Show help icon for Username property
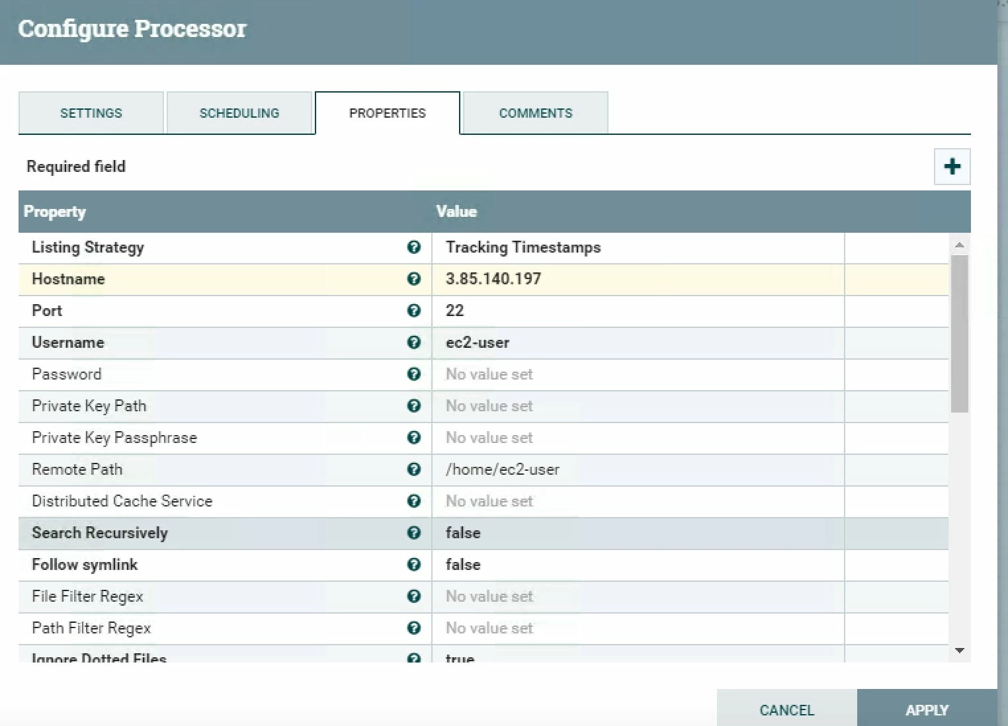1008x726 pixels. tap(414, 343)
